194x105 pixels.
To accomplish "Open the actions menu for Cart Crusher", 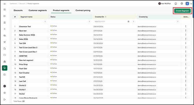I will (186, 73).
